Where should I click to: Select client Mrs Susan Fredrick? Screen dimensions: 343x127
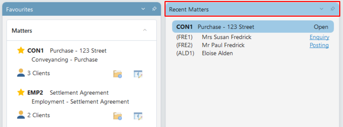(227, 37)
